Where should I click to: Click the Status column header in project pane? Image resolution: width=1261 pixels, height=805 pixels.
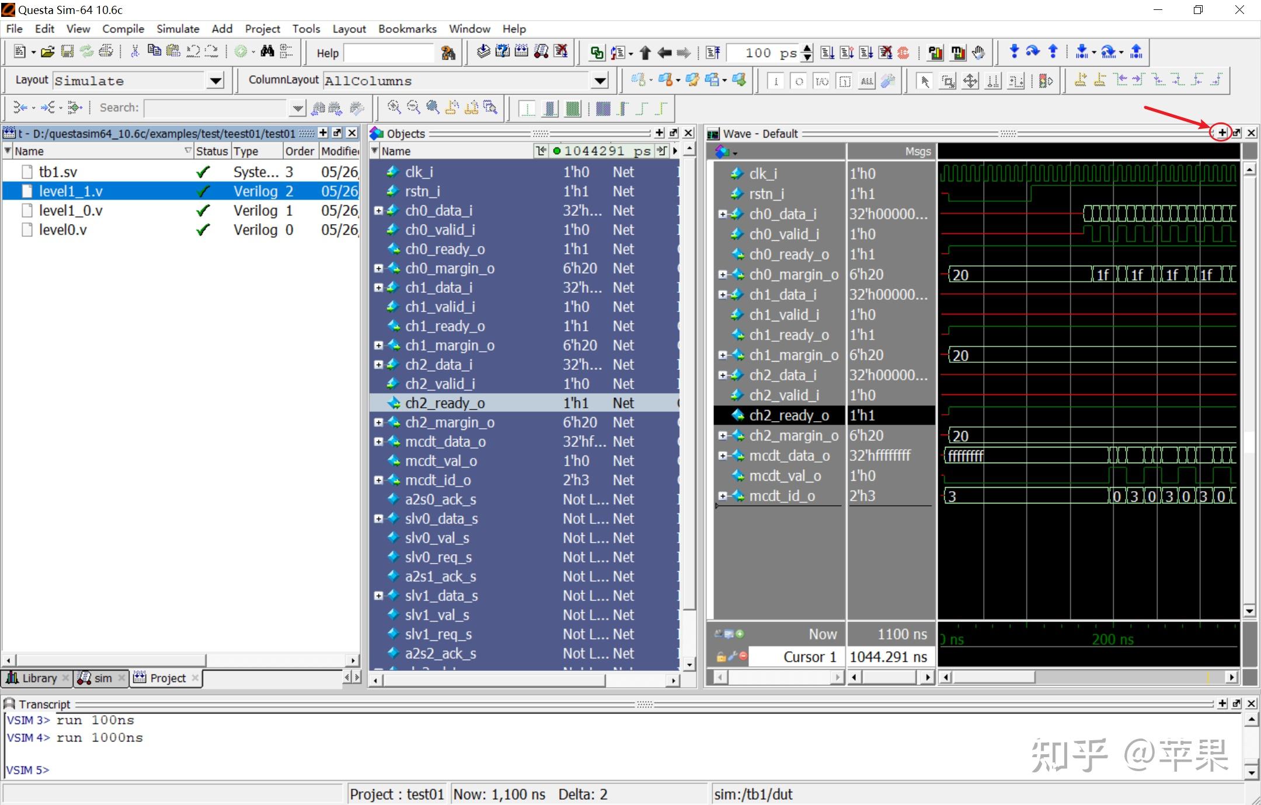(211, 151)
